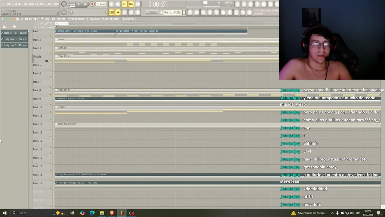Open the ADD menu
This screenshot has height=217, width=385.
coord(14,4)
